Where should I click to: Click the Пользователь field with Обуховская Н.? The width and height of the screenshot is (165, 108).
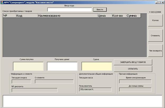point(95,90)
